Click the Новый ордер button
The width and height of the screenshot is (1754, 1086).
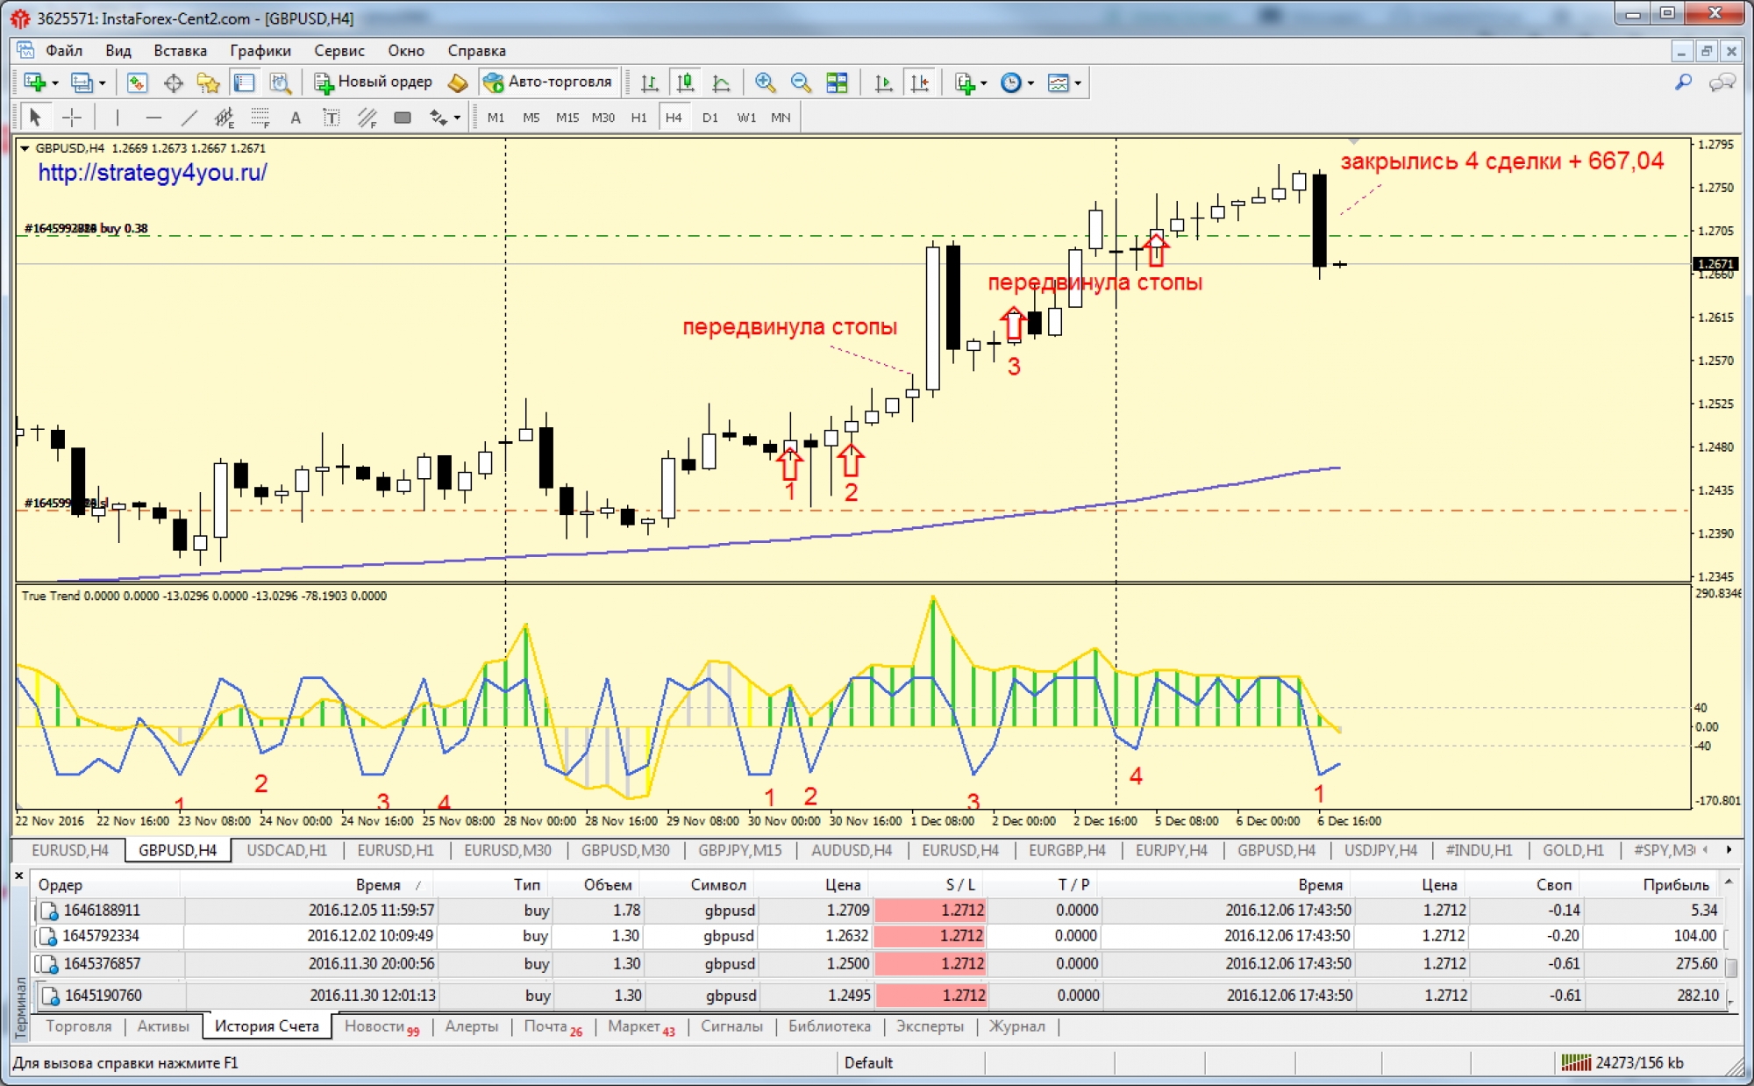tap(374, 82)
